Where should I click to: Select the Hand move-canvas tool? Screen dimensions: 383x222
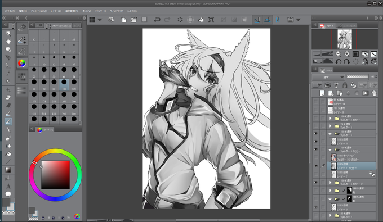pyautogui.click(x=8, y=42)
